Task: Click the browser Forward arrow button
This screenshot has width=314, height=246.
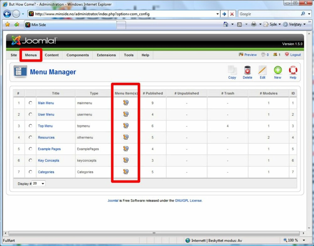Action: point(16,14)
